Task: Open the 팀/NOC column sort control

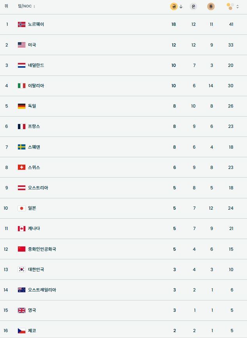Action: (x=34, y=7)
